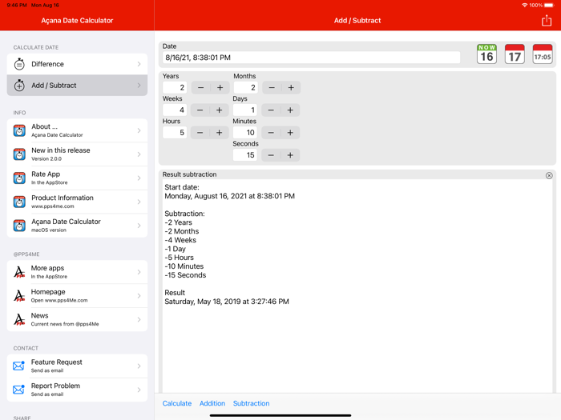This screenshot has width=561, height=420.
Task: Open About app icon
Action: 19,130
